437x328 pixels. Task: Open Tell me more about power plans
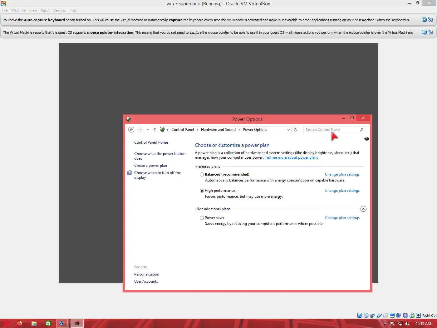(291, 157)
